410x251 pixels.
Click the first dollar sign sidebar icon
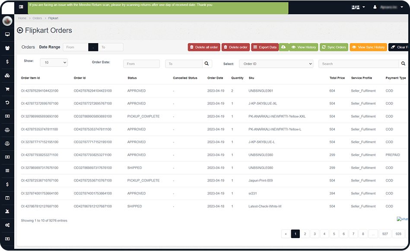tap(7, 62)
